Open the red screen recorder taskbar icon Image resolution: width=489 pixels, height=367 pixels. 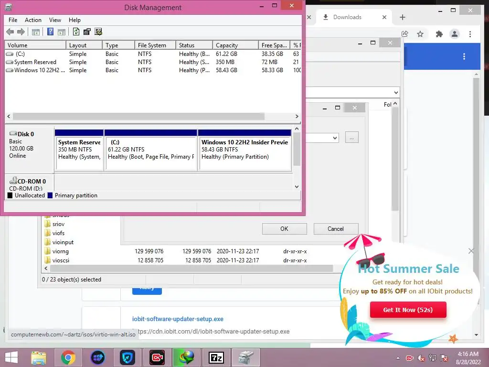point(157,357)
